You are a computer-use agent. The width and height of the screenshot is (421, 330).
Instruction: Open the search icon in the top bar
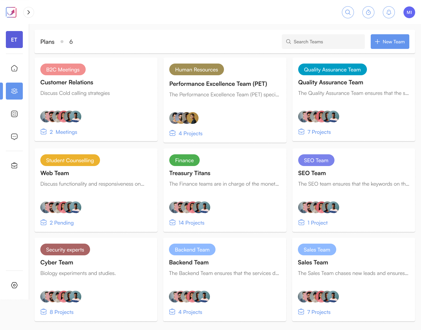pyautogui.click(x=348, y=12)
